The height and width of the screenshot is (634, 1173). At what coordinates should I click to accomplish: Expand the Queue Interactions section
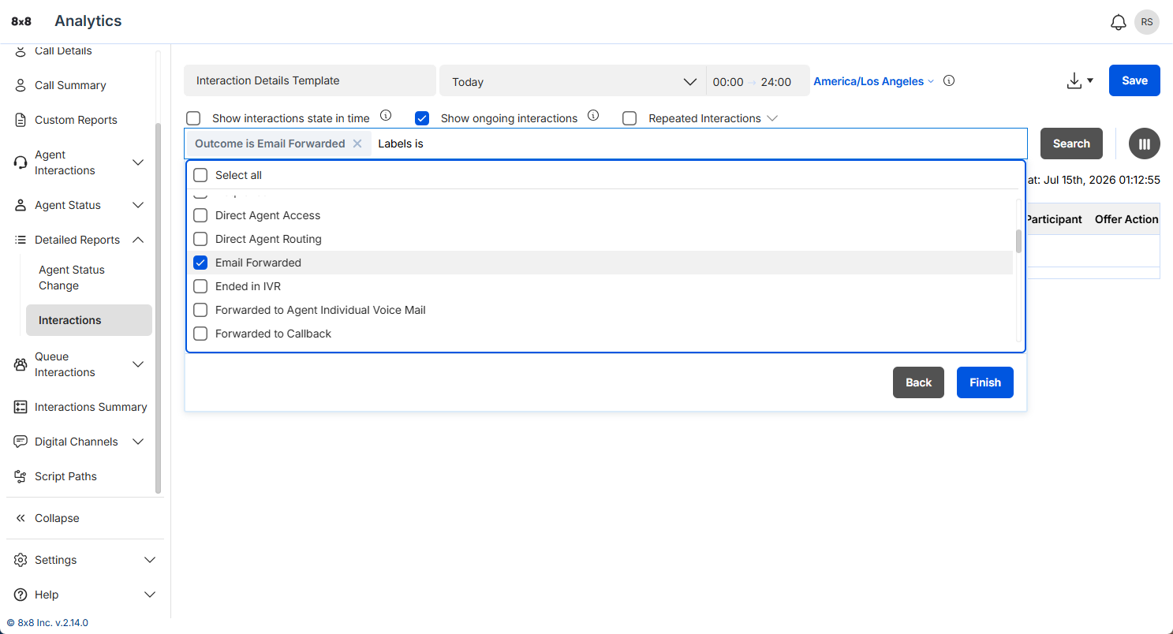[x=138, y=364]
